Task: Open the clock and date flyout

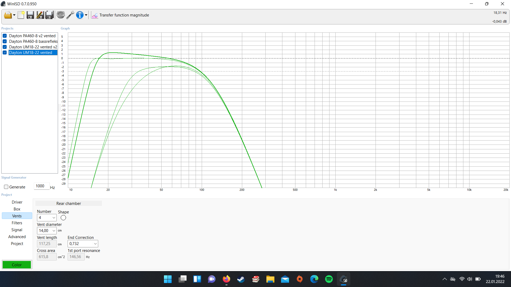Action: [x=495, y=279]
